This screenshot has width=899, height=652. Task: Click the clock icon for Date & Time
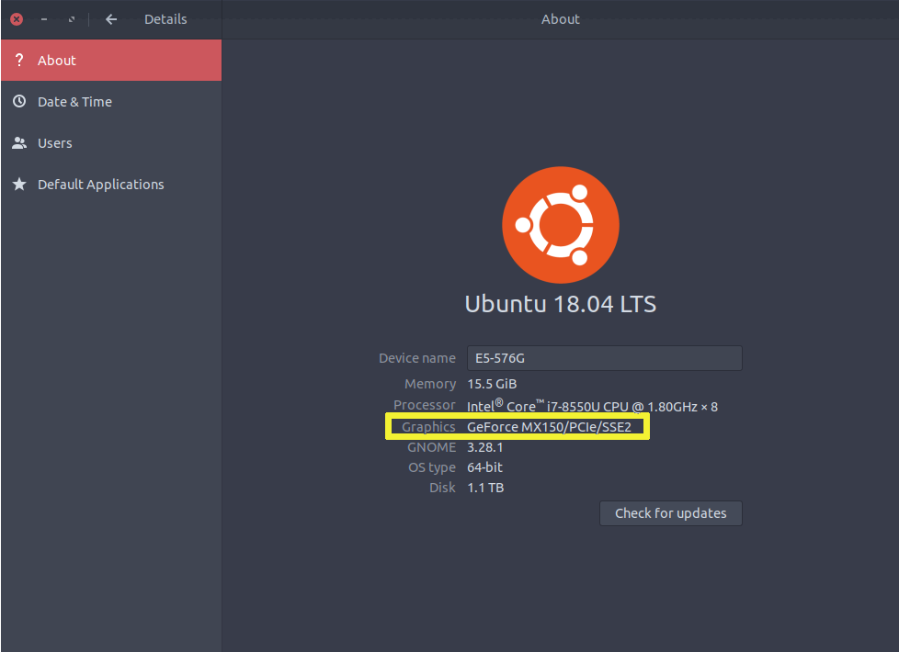[x=19, y=102]
